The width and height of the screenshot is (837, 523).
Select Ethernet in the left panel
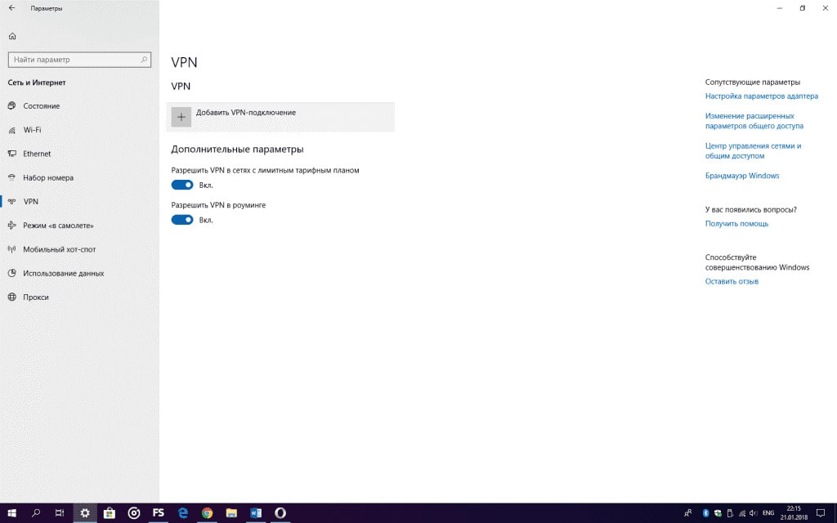coord(37,154)
